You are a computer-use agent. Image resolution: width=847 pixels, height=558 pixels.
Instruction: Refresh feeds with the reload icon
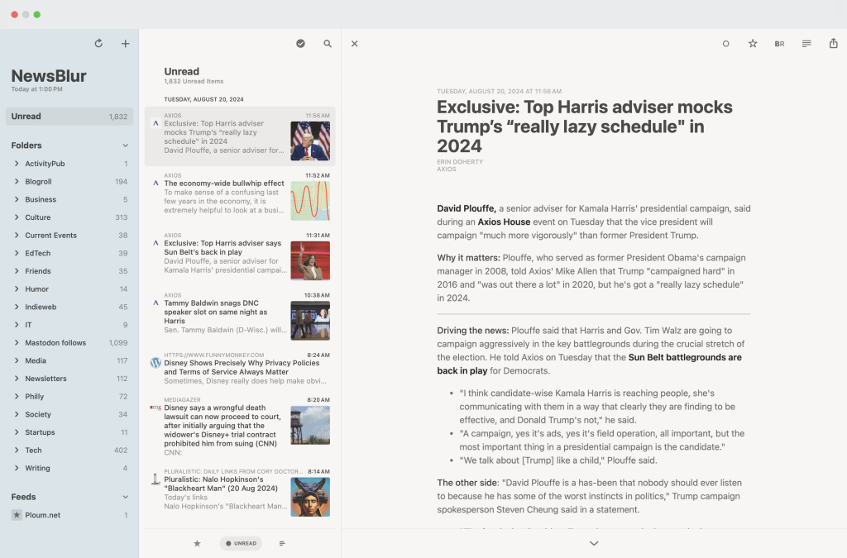point(98,43)
